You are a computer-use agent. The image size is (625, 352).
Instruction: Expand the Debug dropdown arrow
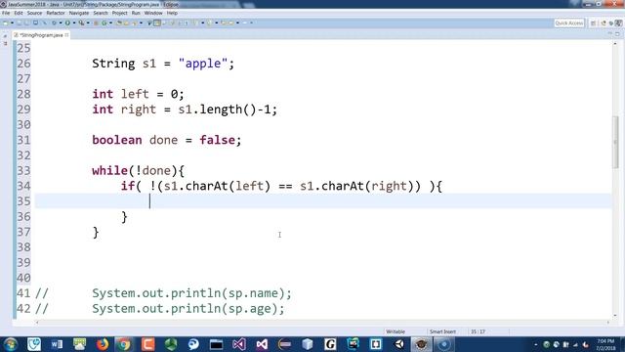pos(61,23)
